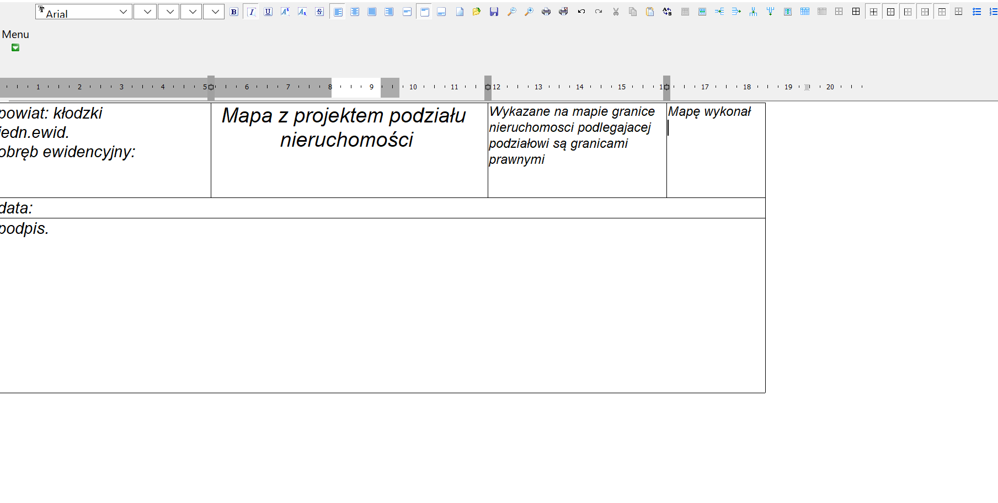This screenshot has width=998, height=503.
Task: Open a file with folder icon
Action: 477,12
